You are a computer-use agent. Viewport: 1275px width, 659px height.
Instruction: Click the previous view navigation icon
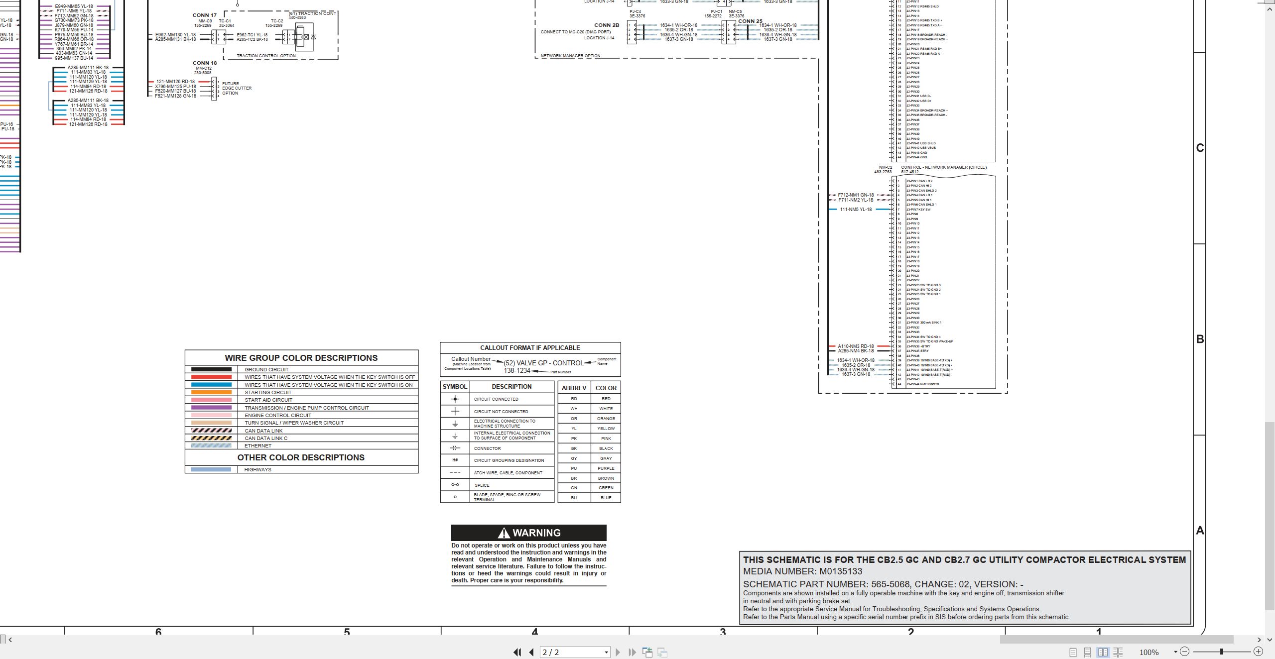647,652
